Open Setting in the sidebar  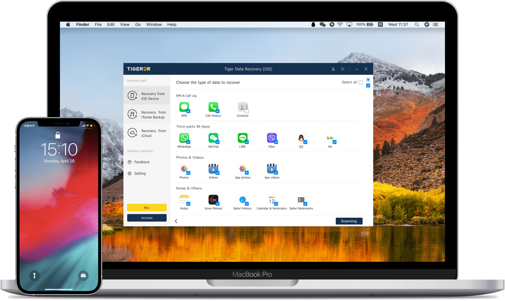click(137, 173)
